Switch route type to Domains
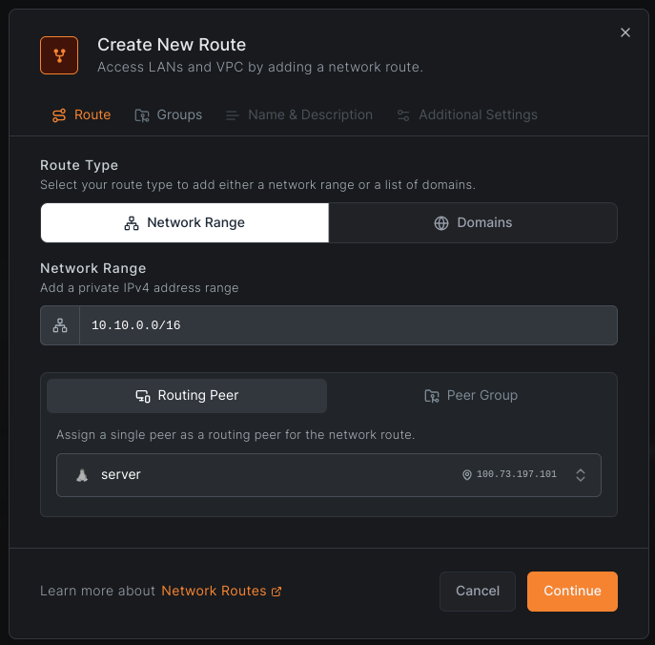 [473, 222]
